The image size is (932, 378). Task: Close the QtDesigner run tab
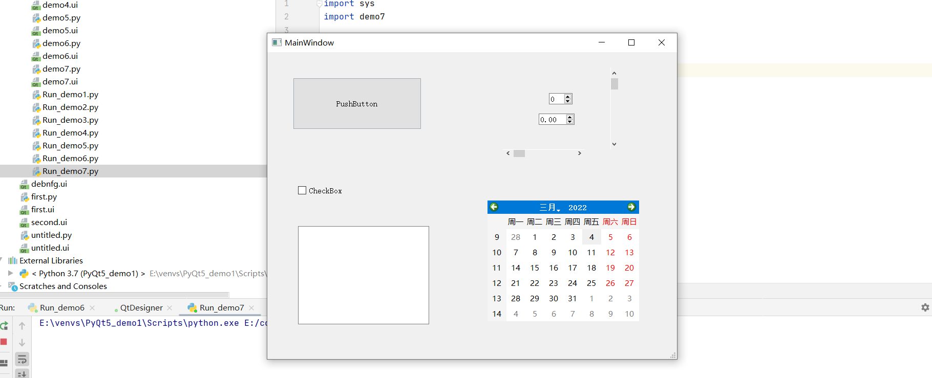pos(170,308)
